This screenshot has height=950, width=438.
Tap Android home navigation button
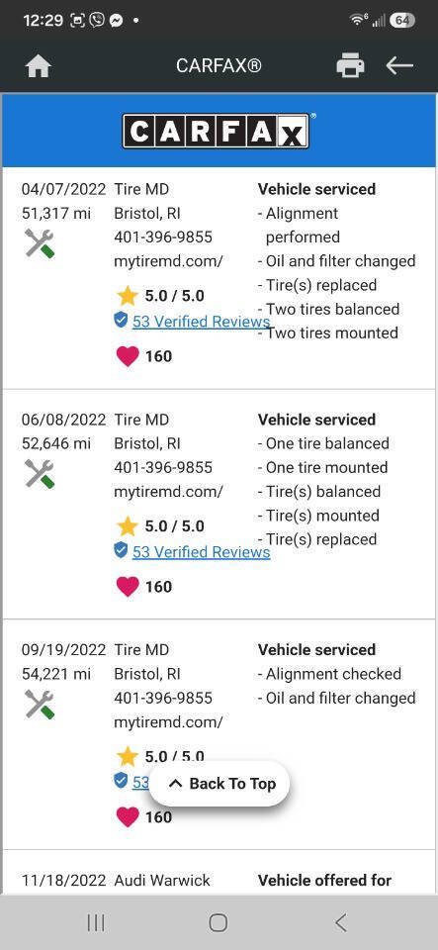(219, 922)
